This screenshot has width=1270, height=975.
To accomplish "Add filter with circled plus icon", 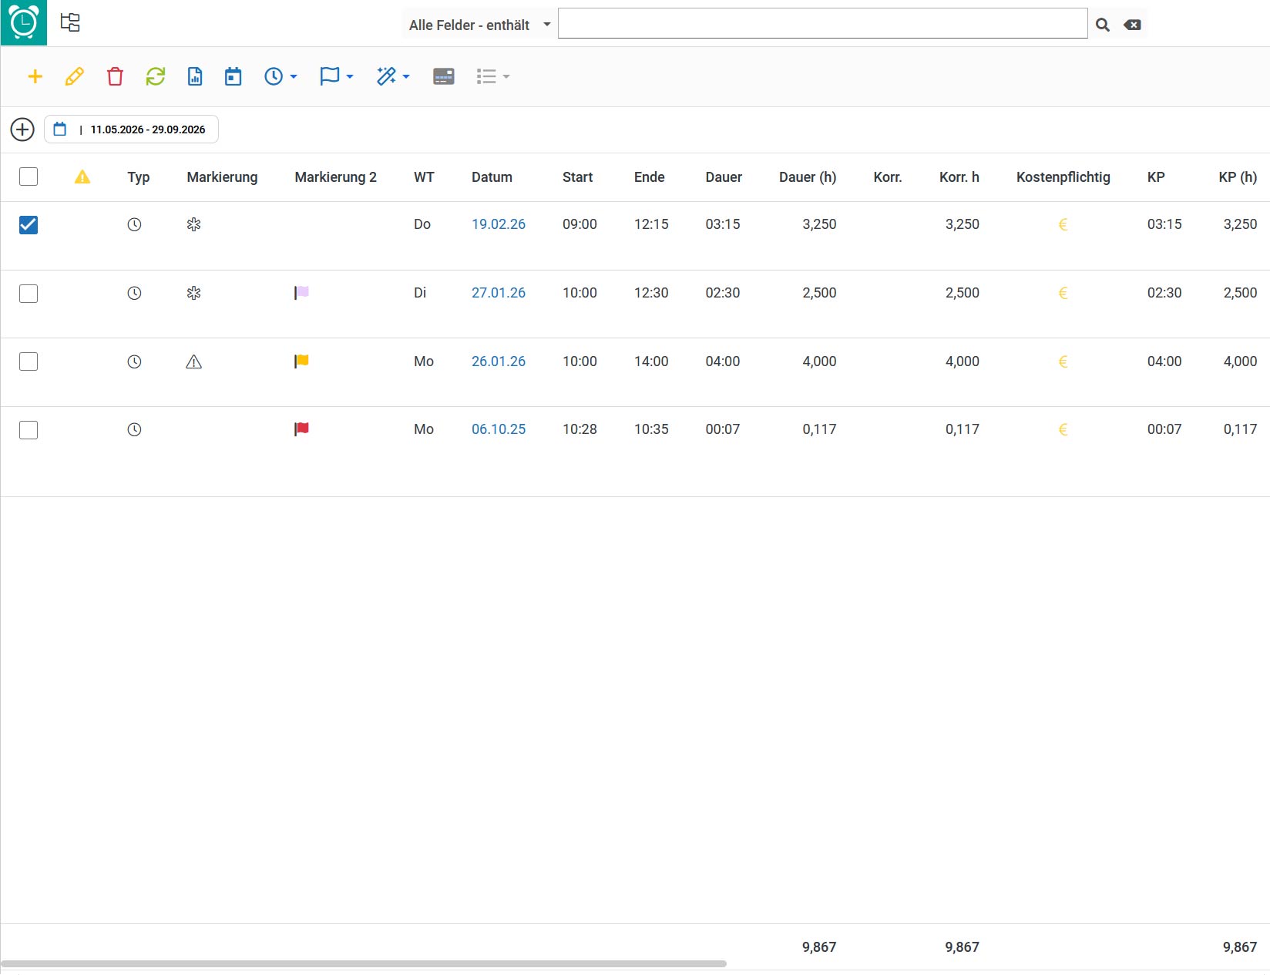I will click(22, 129).
